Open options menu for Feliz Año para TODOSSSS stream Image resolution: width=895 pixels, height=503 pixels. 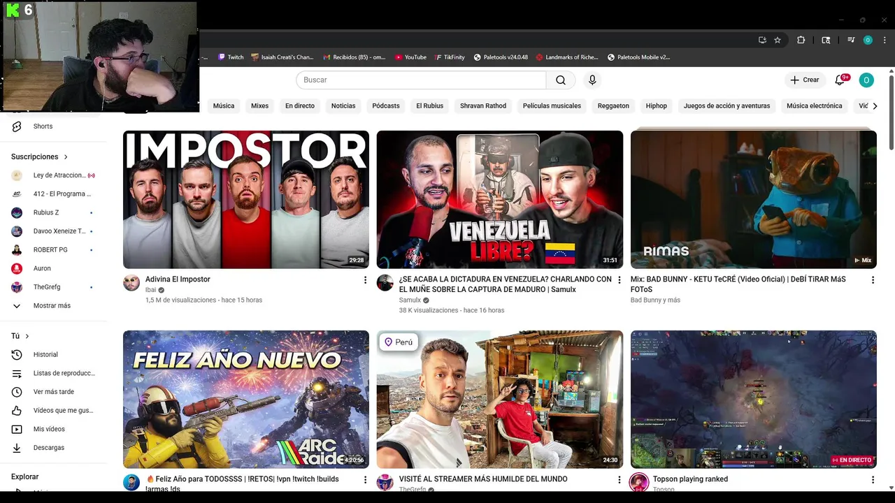click(x=365, y=480)
